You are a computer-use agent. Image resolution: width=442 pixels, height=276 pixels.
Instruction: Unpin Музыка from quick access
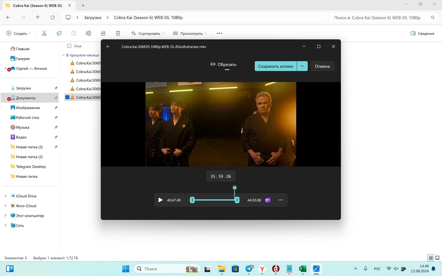click(56, 127)
